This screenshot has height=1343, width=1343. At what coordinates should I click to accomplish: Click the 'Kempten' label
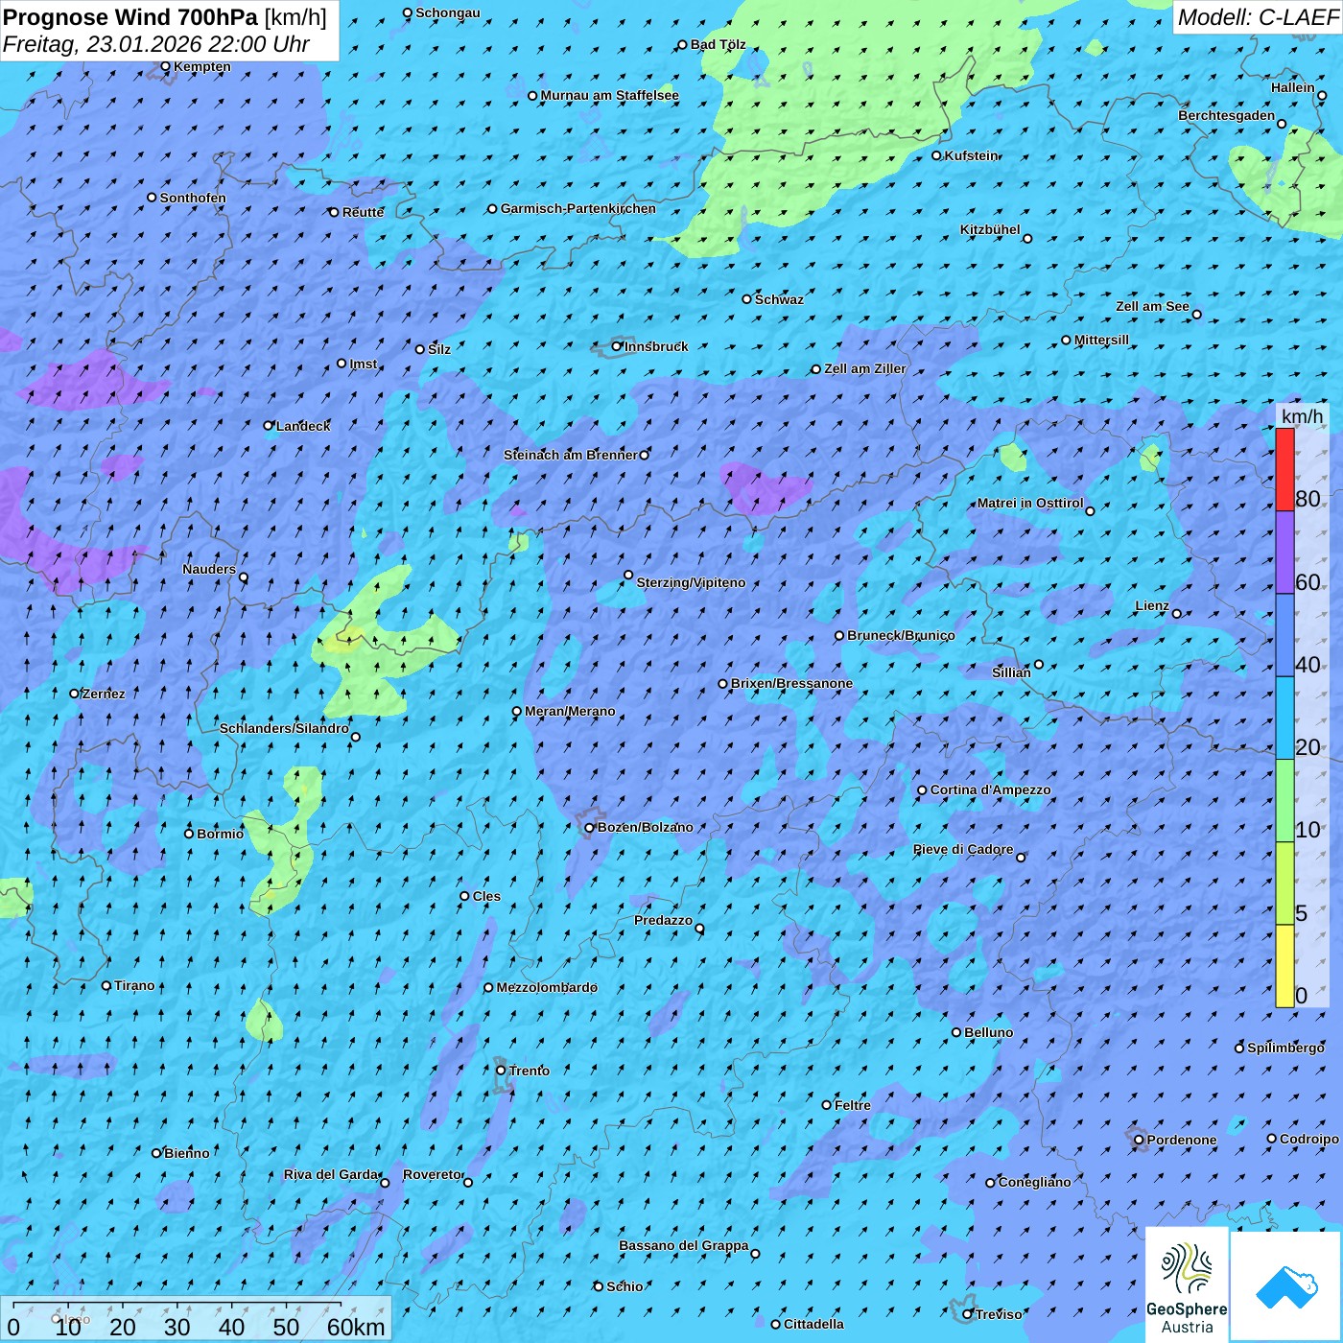tap(201, 66)
